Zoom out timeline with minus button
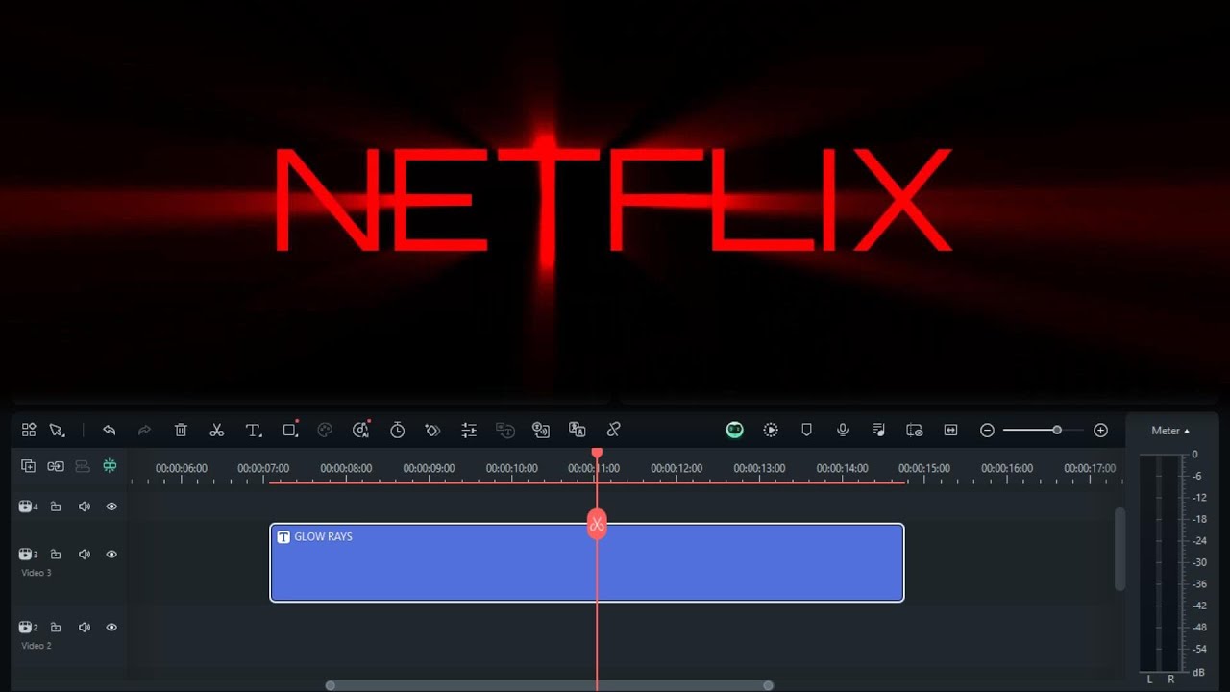This screenshot has width=1230, height=692. pyautogui.click(x=987, y=431)
